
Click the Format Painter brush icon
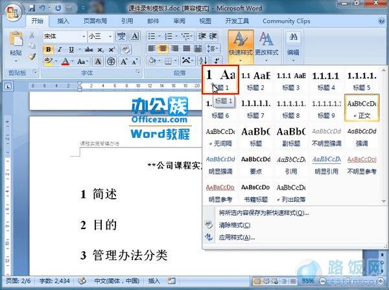point(32,57)
